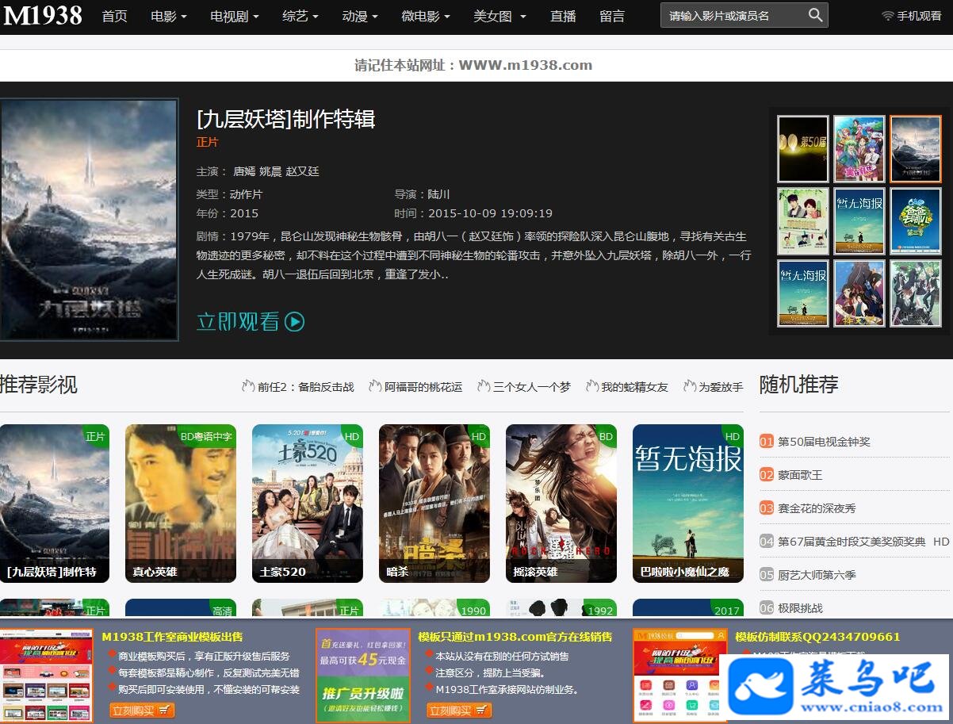
Task: Click the flame icon before 我的蛇精女友
Action: click(x=591, y=386)
